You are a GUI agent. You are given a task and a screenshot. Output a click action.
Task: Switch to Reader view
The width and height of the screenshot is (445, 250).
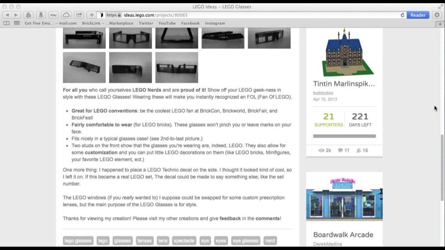418,15
